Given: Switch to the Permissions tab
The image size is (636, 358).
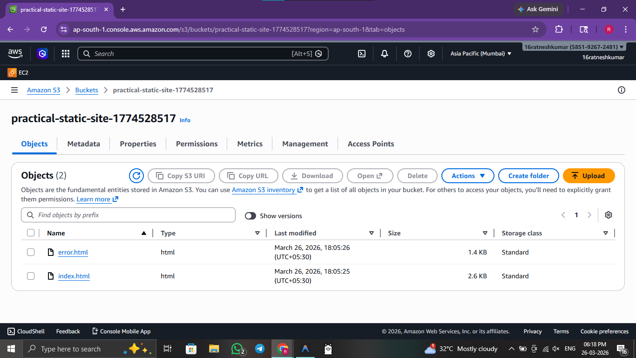Looking at the screenshot, I should pyautogui.click(x=197, y=144).
